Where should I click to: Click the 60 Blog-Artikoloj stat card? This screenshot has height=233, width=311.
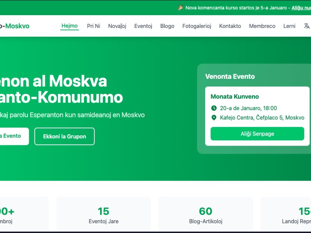click(x=206, y=214)
